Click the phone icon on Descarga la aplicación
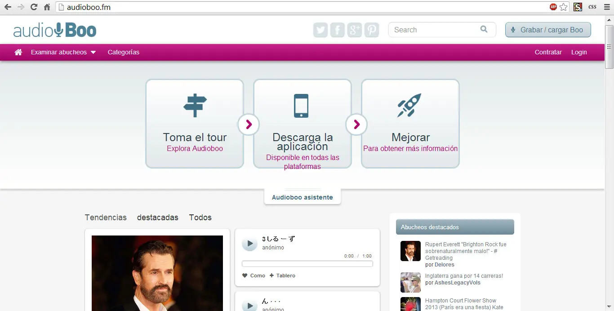The height and width of the screenshot is (311, 614). (301, 106)
